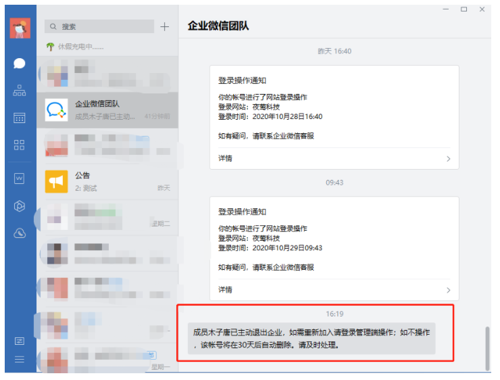This screenshot has width=500, height=380.
Task: Open the hexagon WeDrive icon
Action: click(20, 206)
